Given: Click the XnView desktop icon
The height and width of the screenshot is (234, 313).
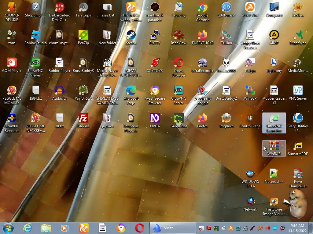Looking at the screenshot, I should pyautogui.click(x=298, y=10).
